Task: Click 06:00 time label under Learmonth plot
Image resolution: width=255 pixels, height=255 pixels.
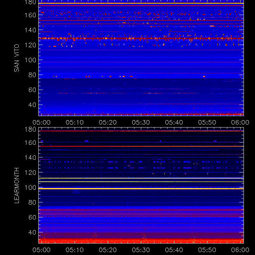Action: pyautogui.click(x=240, y=250)
